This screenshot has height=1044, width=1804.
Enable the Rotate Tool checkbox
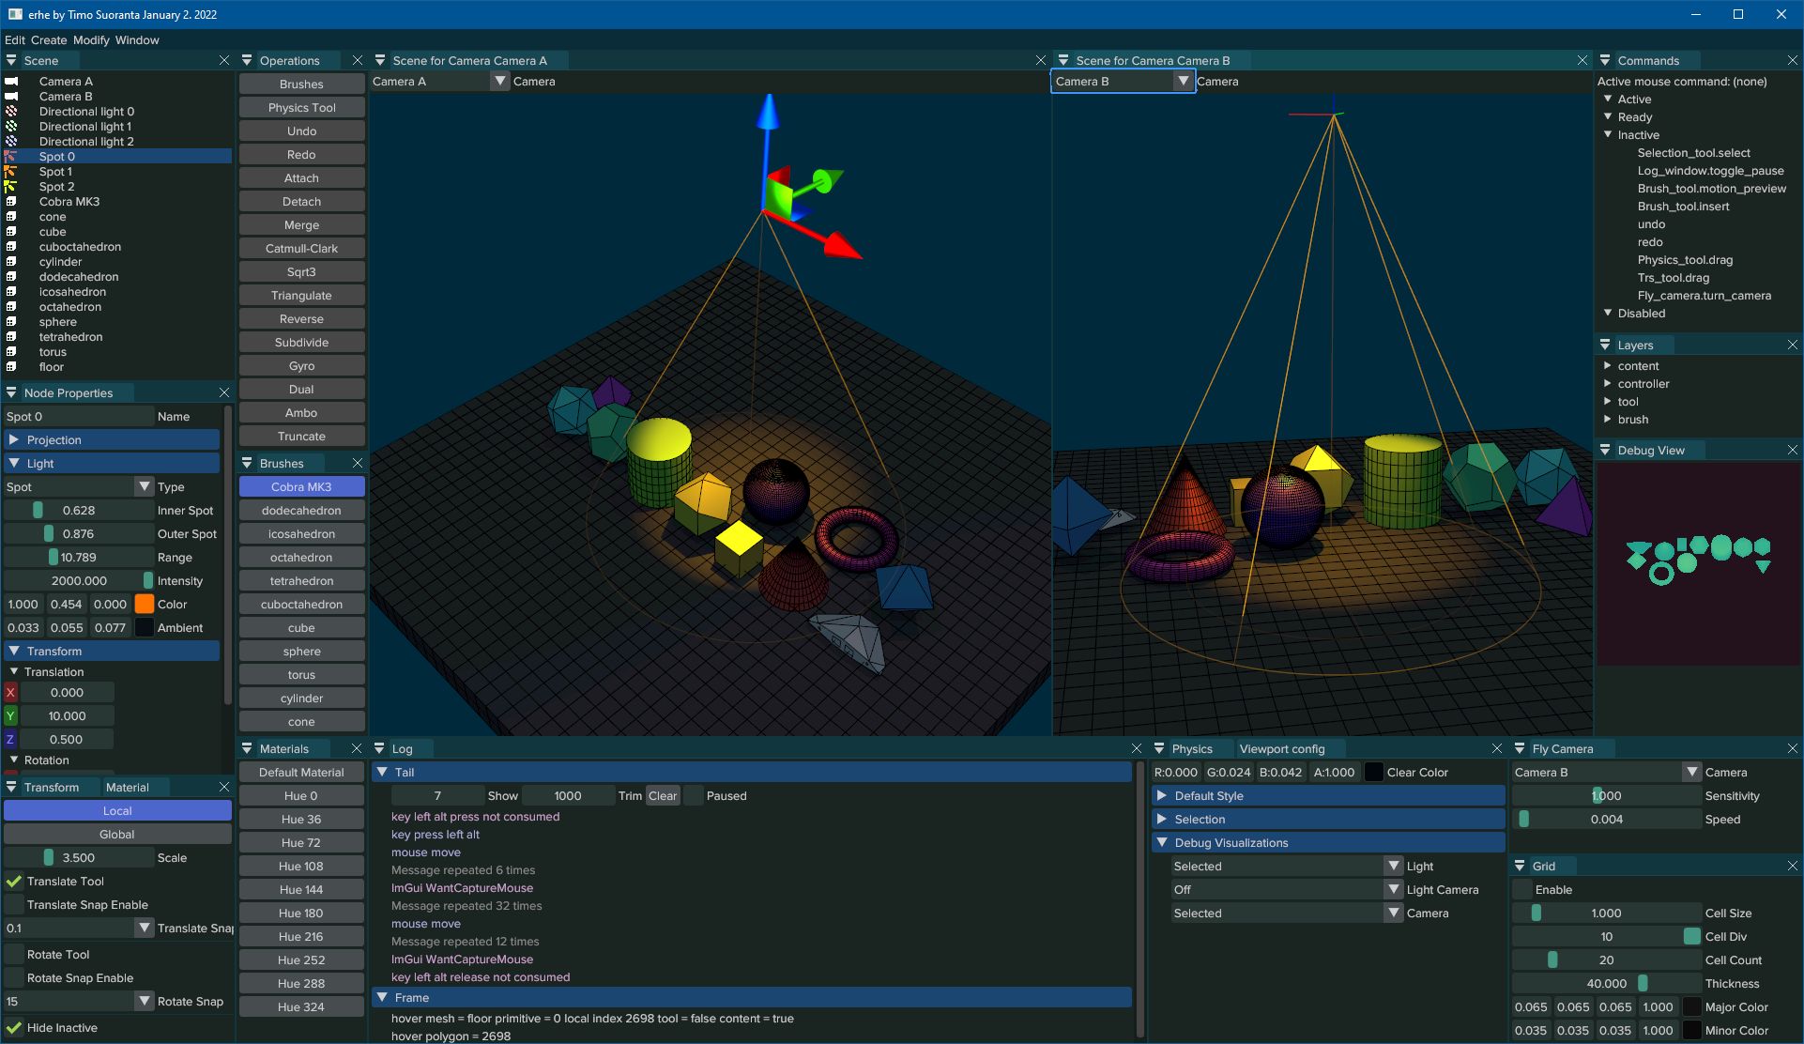pyautogui.click(x=14, y=955)
